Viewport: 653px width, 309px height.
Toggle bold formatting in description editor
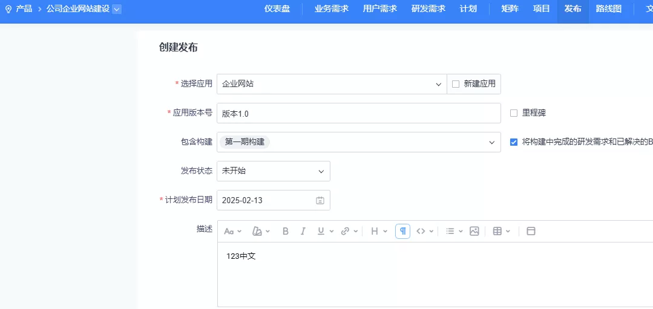286,231
